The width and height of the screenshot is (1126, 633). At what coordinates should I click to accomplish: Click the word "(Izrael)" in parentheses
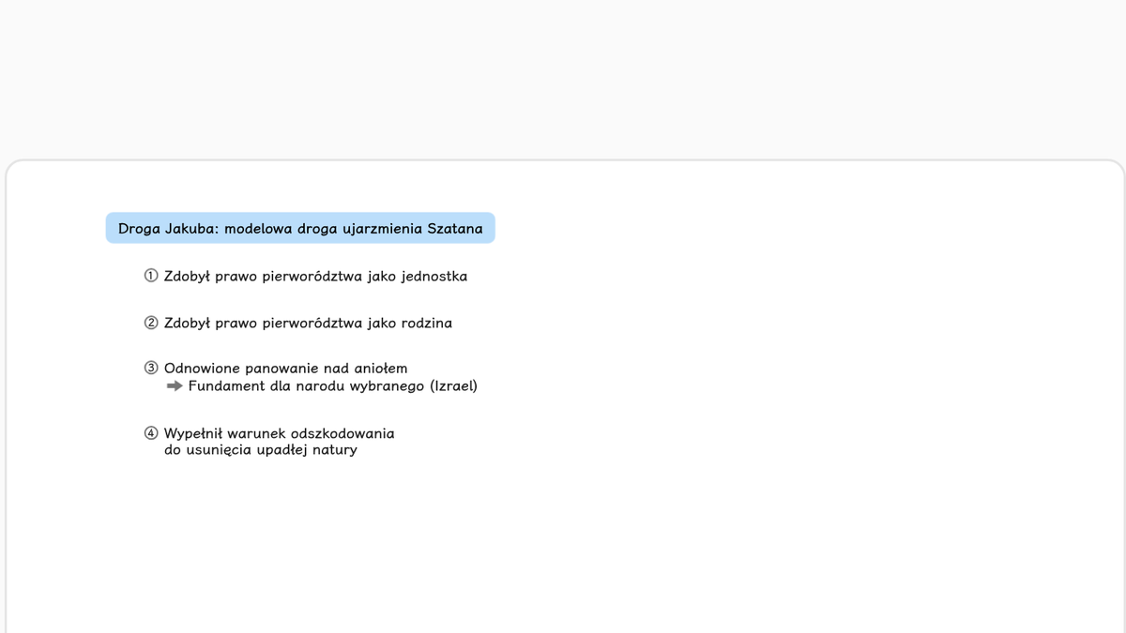coord(454,386)
